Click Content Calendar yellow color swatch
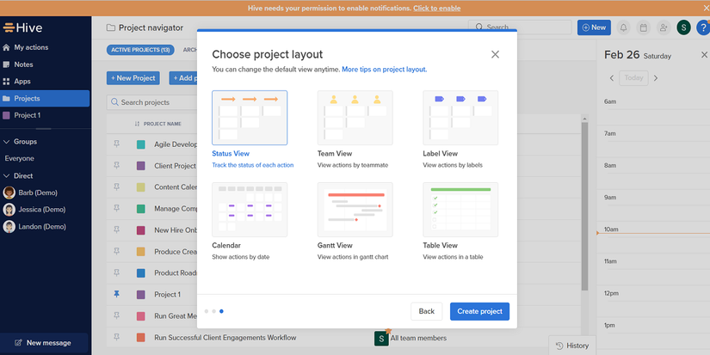The image size is (710, 355). [141, 187]
